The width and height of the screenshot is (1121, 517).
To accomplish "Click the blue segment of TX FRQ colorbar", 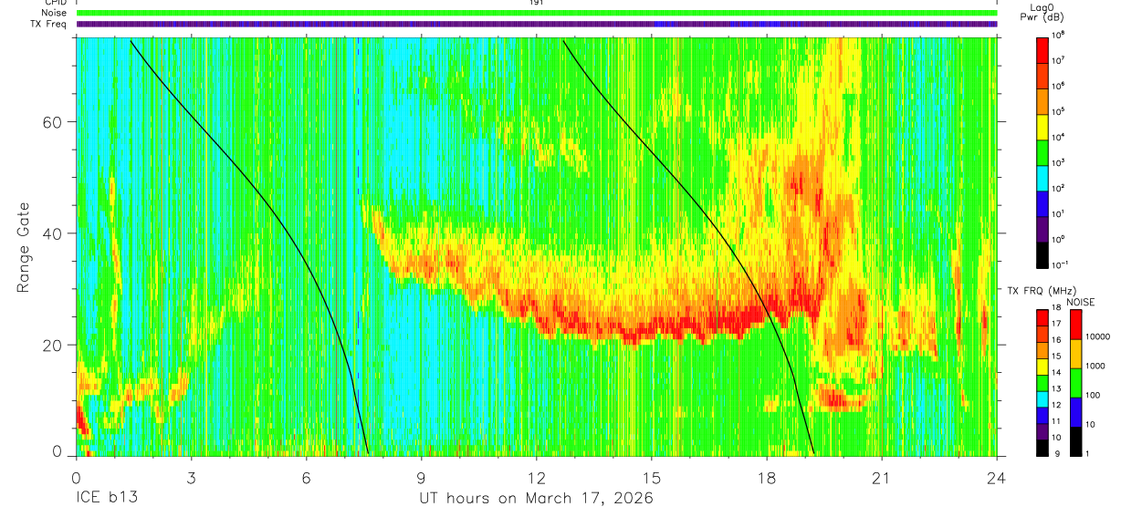I will pos(1042,413).
